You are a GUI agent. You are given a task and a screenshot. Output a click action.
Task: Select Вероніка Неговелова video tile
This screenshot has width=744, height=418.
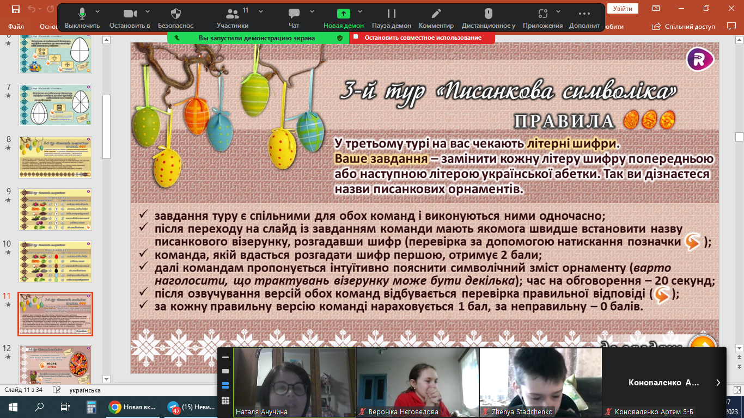click(418, 383)
